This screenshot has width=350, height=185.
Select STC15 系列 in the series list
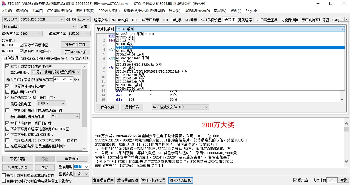pyautogui.click(x=230, y=61)
